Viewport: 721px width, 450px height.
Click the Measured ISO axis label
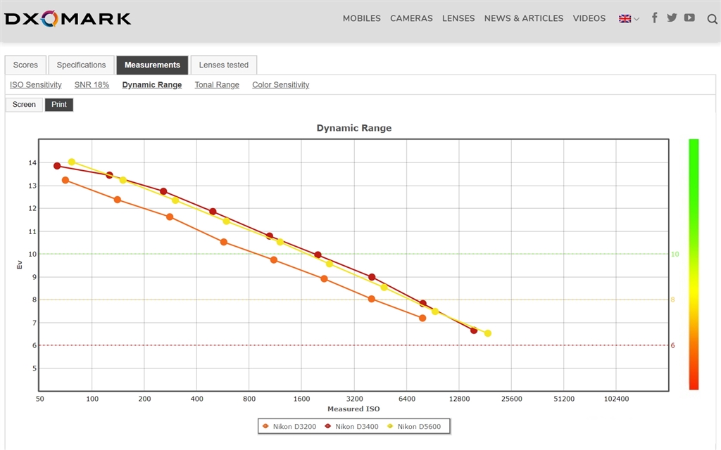pyautogui.click(x=353, y=409)
